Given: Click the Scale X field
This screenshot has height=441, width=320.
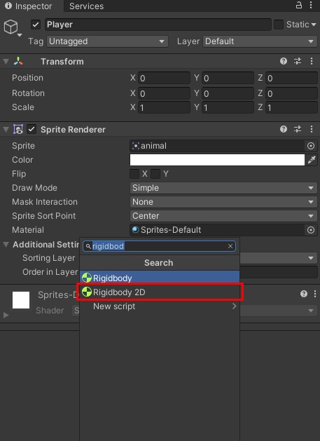Looking at the screenshot, I should (x=164, y=107).
